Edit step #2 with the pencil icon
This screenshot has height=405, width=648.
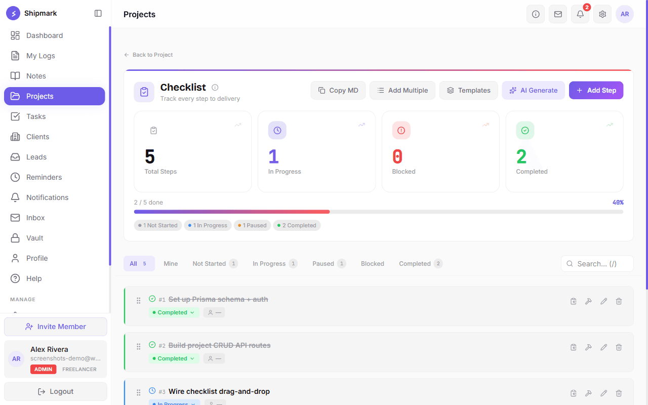[603, 347]
